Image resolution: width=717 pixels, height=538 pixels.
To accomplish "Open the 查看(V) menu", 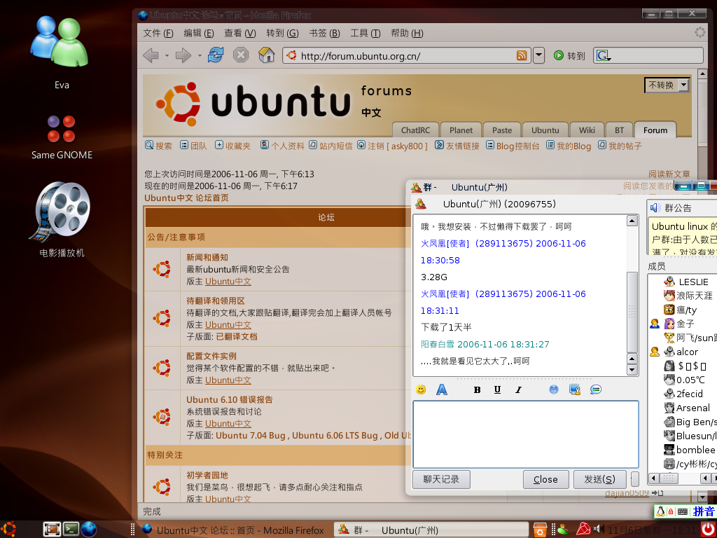I will click(240, 34).
